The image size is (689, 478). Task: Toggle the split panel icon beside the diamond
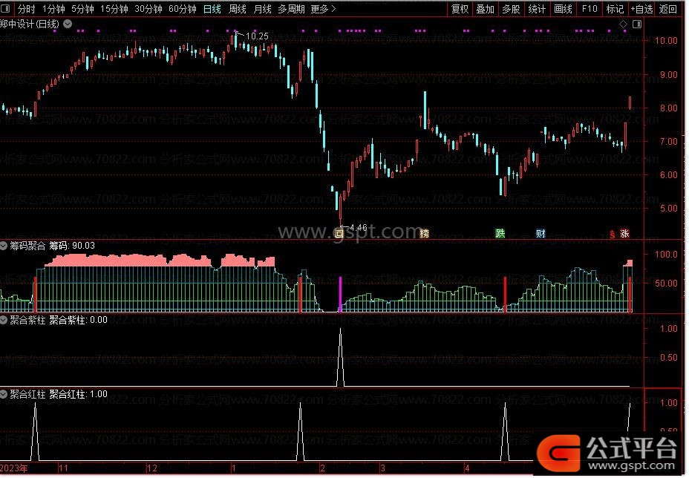pos(637,24)
